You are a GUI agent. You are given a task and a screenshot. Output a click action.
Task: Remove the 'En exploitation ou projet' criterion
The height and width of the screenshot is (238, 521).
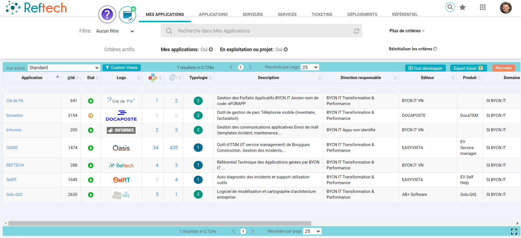click(286, 50)
